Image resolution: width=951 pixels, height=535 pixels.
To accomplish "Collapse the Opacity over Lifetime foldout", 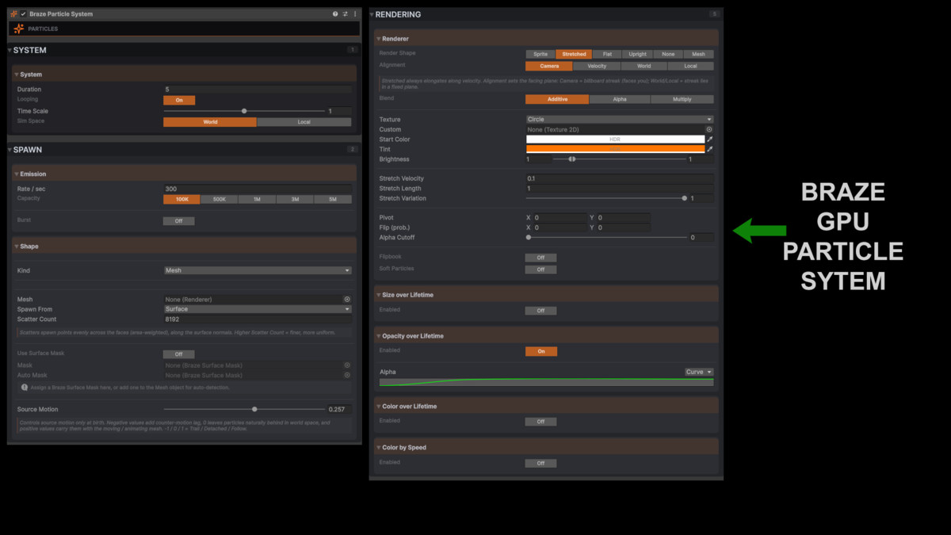I will coord(546,336).
